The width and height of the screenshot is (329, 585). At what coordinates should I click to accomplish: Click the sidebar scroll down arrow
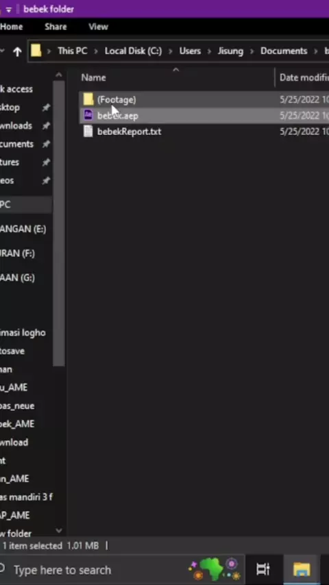59,530
